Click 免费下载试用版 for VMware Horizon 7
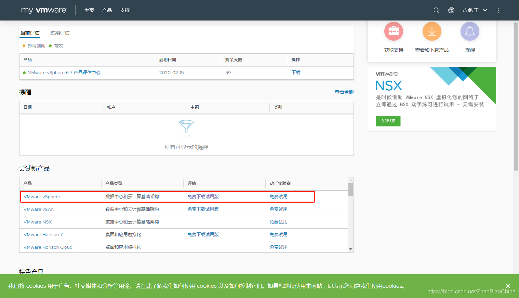519x298 pixels. 203,234
